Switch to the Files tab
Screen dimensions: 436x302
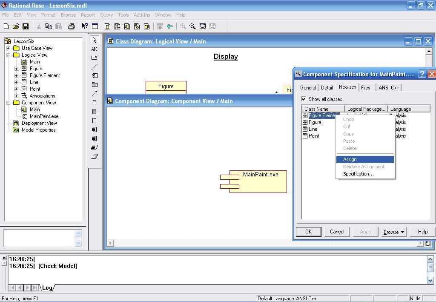pos(366,88)
